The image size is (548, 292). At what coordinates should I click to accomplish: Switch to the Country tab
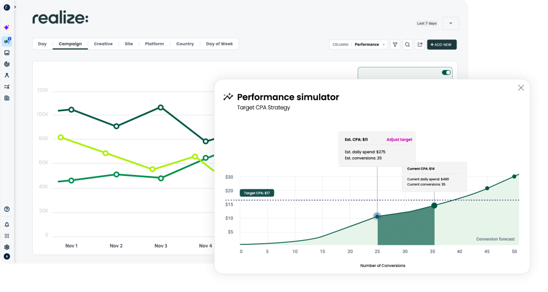tap(185, 44)
